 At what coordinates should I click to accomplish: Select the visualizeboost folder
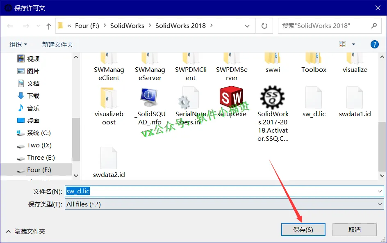109,106
